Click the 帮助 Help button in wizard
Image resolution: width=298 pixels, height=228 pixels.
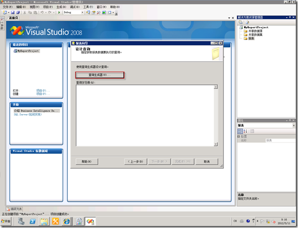[87, 162]
